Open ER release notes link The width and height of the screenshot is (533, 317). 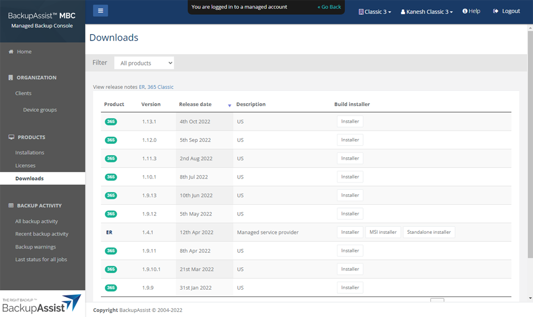[x=142, y=87]
